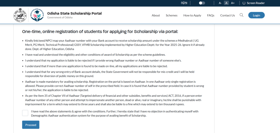Viewport: 280px width, 133px height.
Task: Click the Screen Reader monitor icon
Action: (x=244, y=3)
